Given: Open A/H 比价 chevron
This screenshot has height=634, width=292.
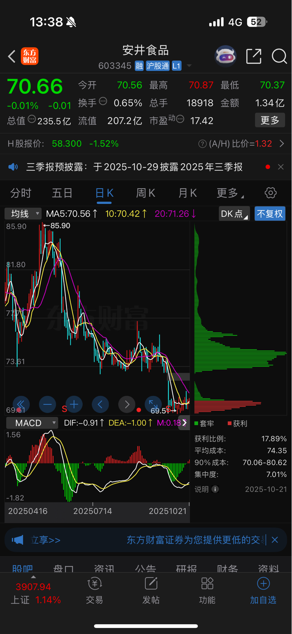Looking at the screenshot, I should (x=282, y=144).
